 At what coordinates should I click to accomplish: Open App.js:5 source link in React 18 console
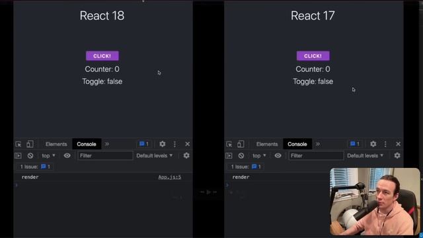point(169,177)
